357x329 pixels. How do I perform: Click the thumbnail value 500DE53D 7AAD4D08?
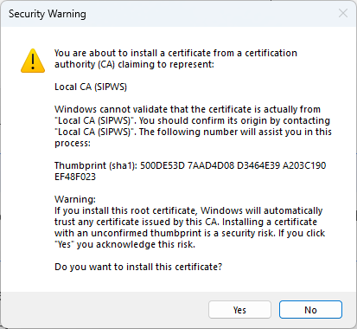[187, 165]
